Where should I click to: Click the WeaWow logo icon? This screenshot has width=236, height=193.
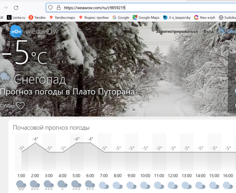16,31
